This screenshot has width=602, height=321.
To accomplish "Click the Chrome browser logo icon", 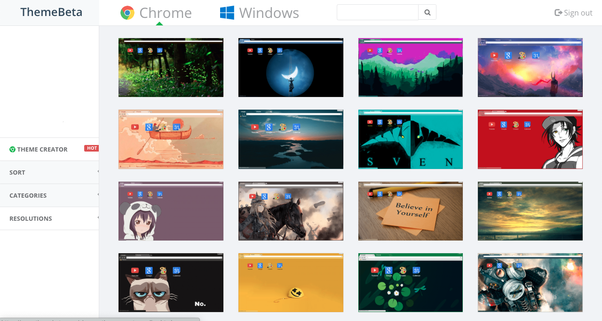I will click(126, 13).
